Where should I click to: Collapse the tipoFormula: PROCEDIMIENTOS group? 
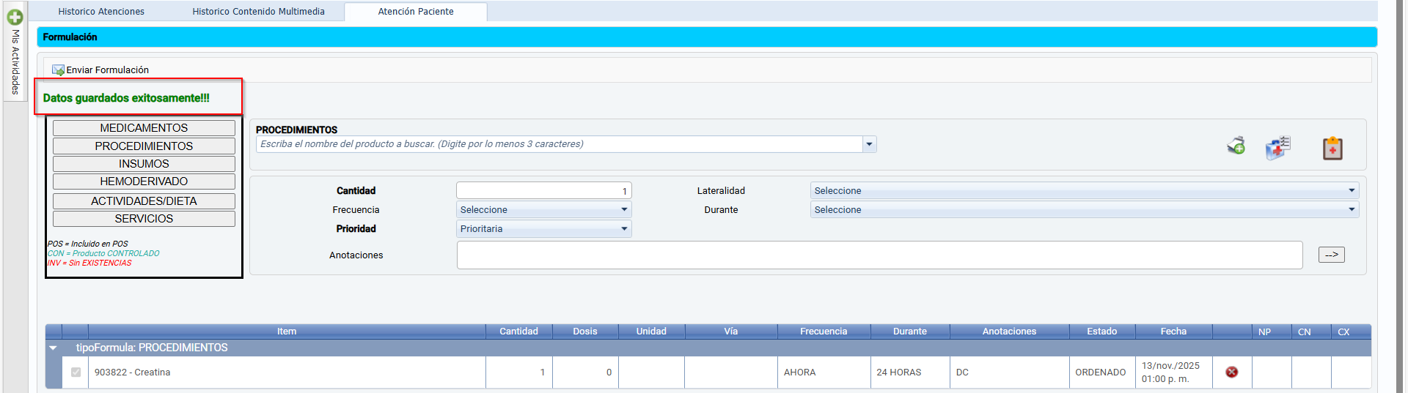[54, 348]
